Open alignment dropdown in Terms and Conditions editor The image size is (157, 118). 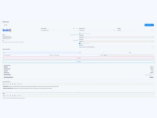tap(15, 84)
